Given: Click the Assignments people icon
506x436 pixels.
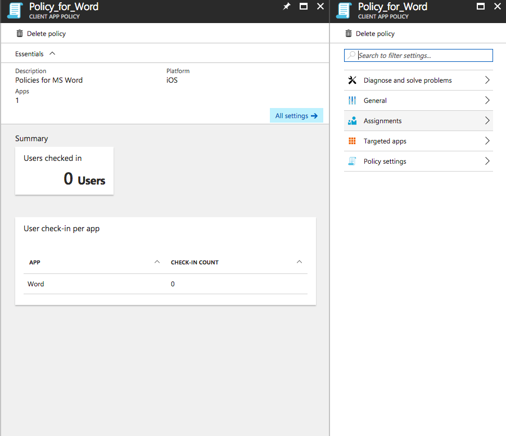Looking at the screenshot, I should [x=353, y=120].
